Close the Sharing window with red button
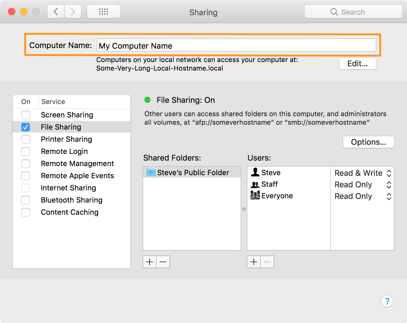Image resolution: width=407 pixels, height=323 pixels. pos(12,12)
